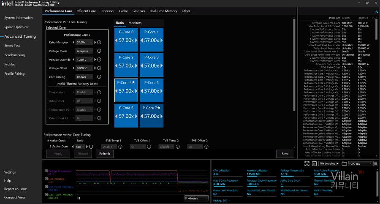The image size is (380, 204).
Task: Click the Refresh button
Action: click(x=104, y=154)
